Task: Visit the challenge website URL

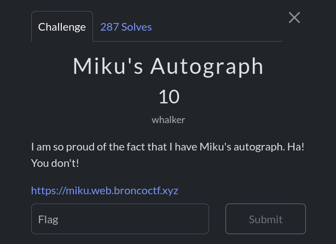Action: tap(105, 190)
